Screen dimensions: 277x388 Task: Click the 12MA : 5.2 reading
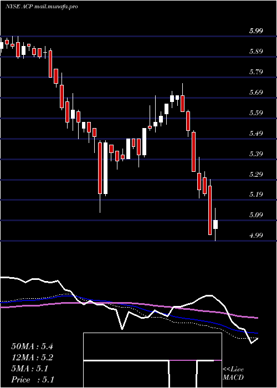tap(32, 358)
